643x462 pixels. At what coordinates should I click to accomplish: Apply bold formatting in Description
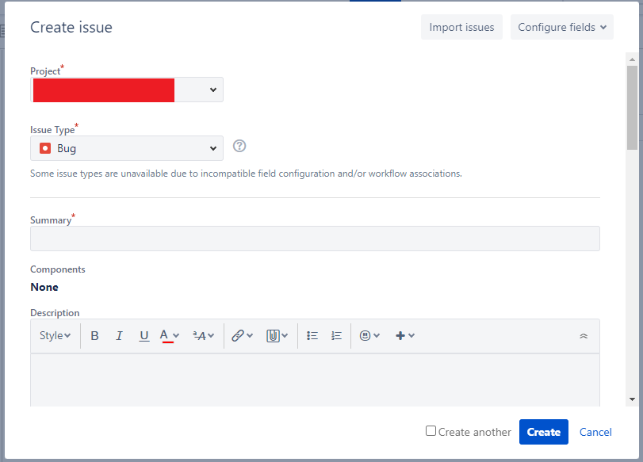pos(94,335)
